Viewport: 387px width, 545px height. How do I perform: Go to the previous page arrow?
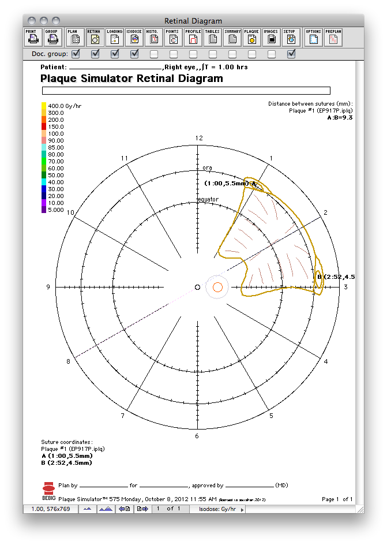(x=124, y=509)
